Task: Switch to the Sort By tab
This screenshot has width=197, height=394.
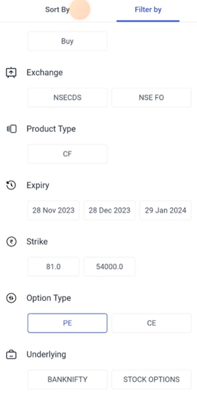Action: tap(57, 10)
